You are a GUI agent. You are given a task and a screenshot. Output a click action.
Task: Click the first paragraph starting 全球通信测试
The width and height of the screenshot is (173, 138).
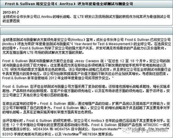tap(87, 46)
